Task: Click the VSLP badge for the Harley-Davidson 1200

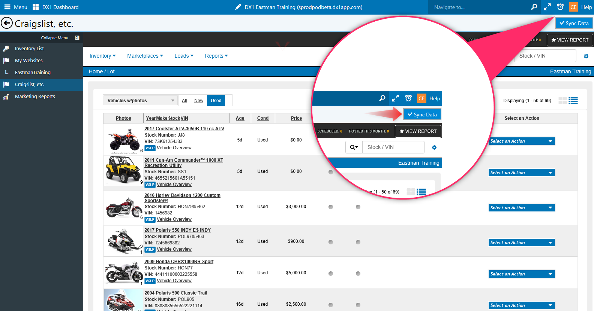Action: 150,220
